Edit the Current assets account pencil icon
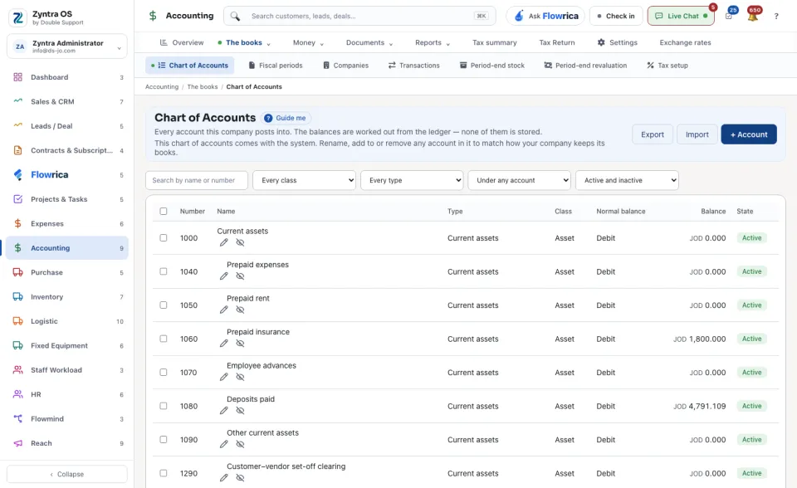Viewport: 797px width, 488px height. [x=223, y=242]
